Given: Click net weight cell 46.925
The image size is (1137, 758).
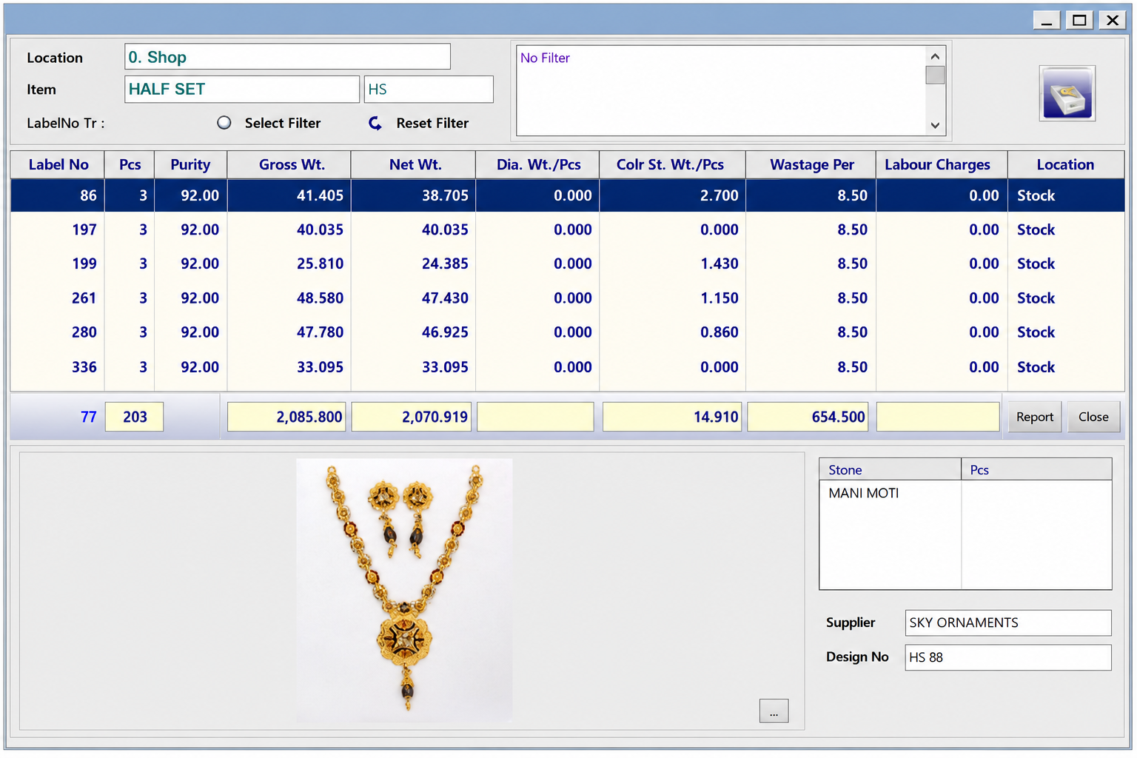Looking at the screenshot, I should (413, 332).
